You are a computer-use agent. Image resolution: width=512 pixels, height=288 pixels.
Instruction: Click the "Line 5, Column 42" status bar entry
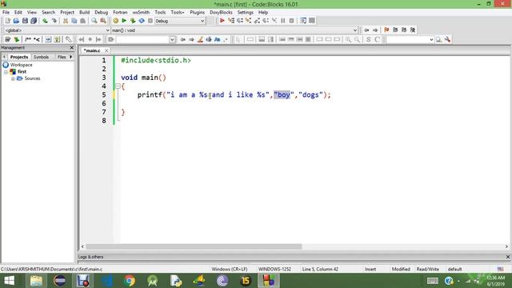click(320, 269)
